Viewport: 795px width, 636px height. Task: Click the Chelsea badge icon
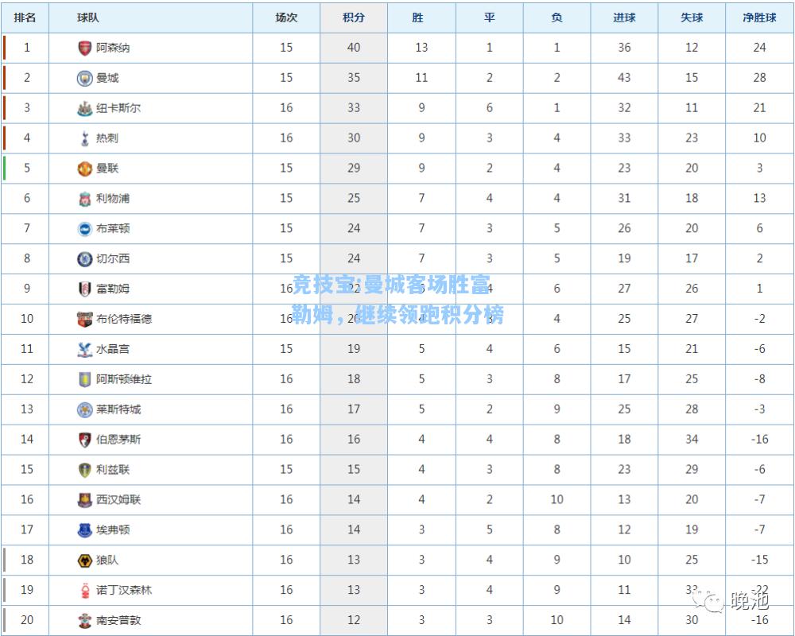(85, 258)
